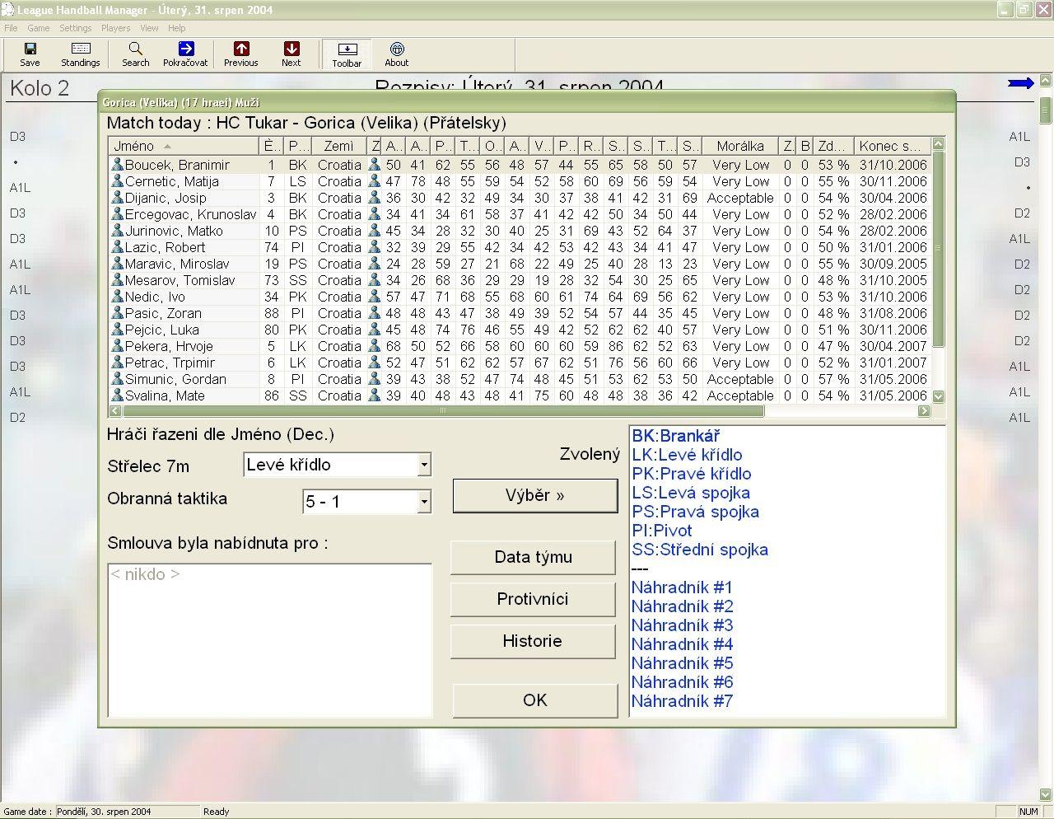
Task: Select LS:Levá spojka in lineup list
Action: point(691,493)
